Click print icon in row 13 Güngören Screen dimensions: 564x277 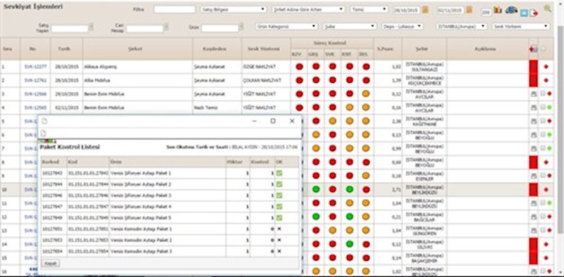(534, 231)
